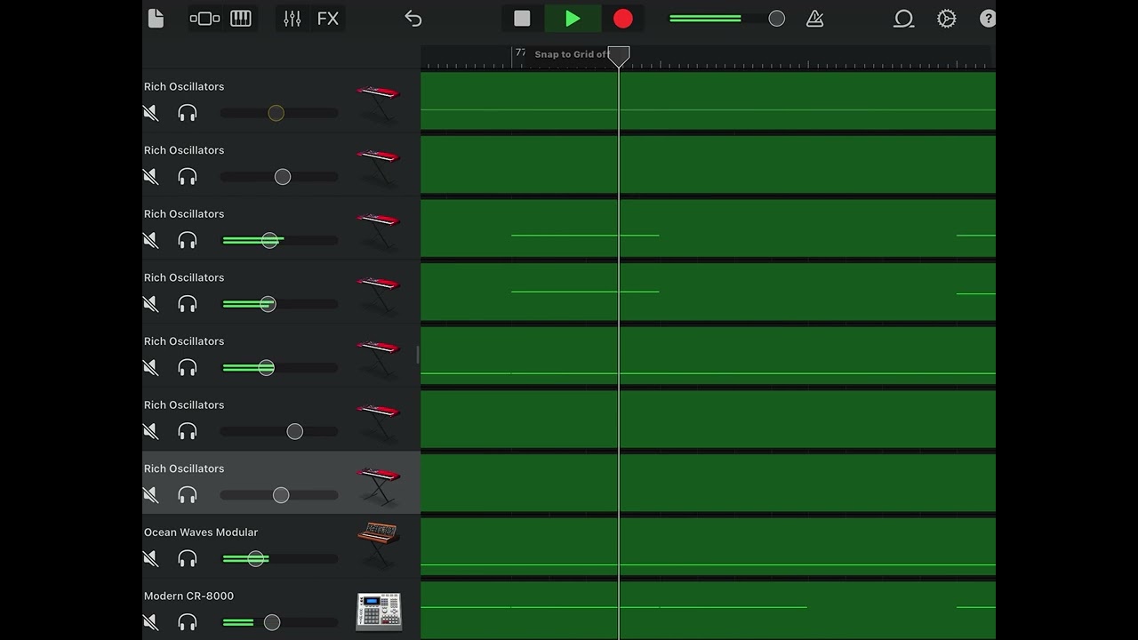Adjust Ocean Waves Modular volume slider
The height and width of the screenshot is (640, 1138).
tap(279, 558)
